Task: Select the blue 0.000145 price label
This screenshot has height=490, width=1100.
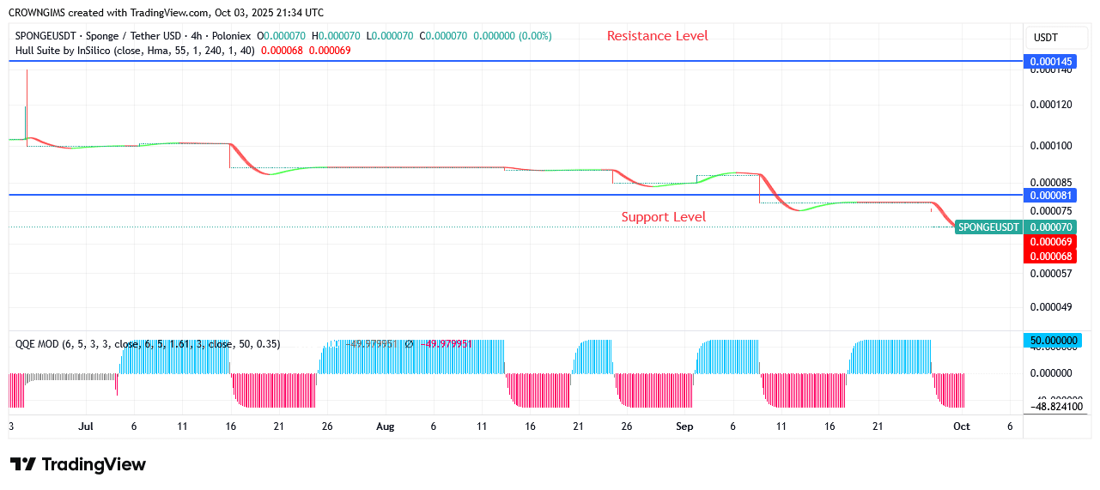Action: click(x=1049, y=62)
